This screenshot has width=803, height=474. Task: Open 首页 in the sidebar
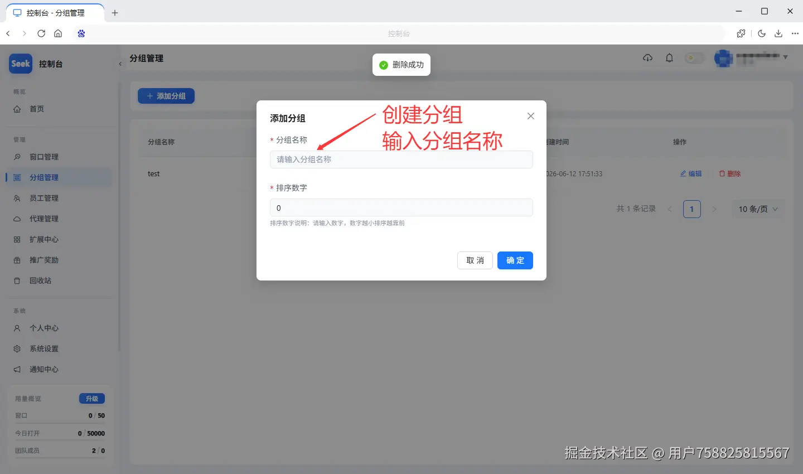tap(59, 109)
